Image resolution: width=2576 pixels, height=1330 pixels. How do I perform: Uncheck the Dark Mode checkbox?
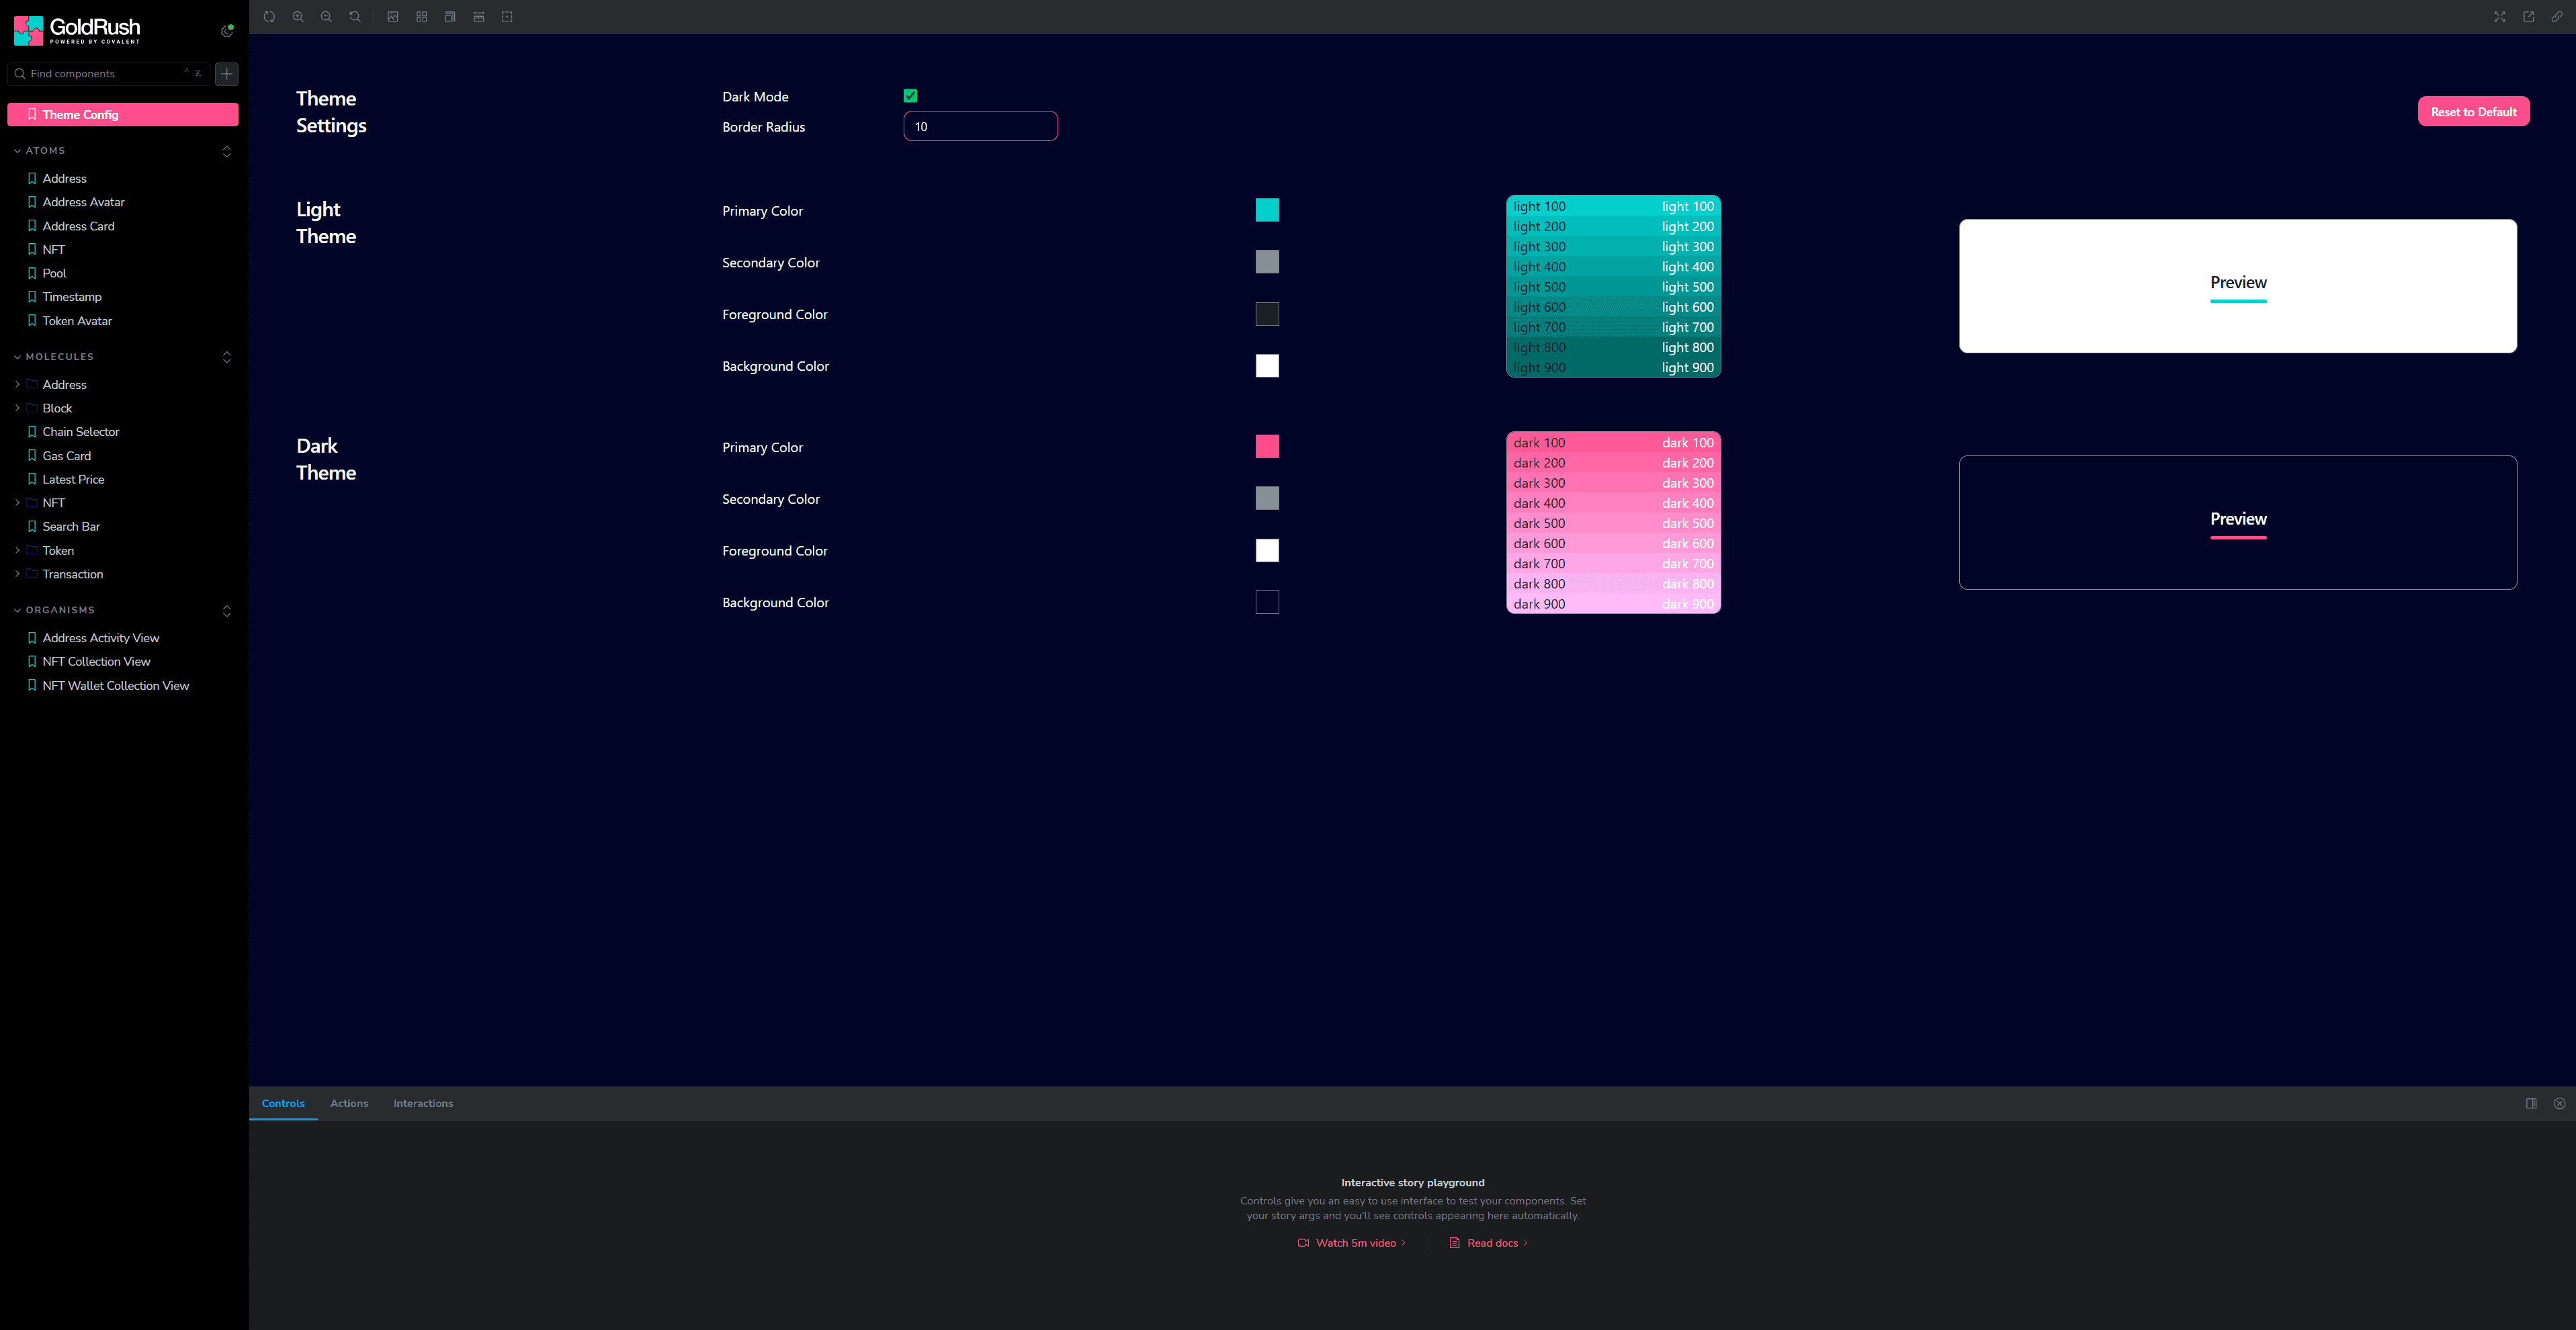[x=910, y=96]
